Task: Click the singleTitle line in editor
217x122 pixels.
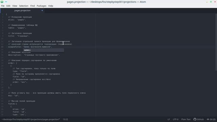Action: tap(30, 47)
